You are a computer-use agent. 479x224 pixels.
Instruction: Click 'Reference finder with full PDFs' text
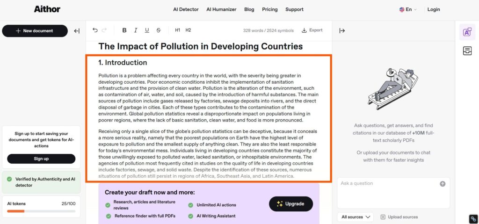tap(145, 216)
